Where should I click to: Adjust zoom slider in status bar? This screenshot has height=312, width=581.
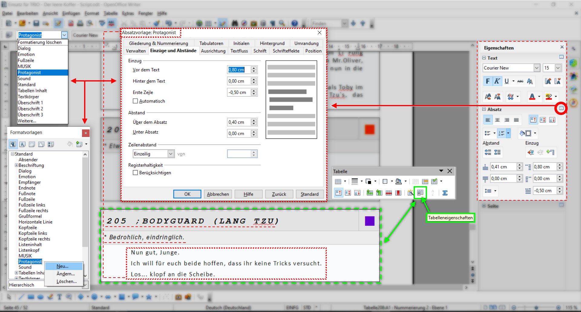[x=536, y=307]
